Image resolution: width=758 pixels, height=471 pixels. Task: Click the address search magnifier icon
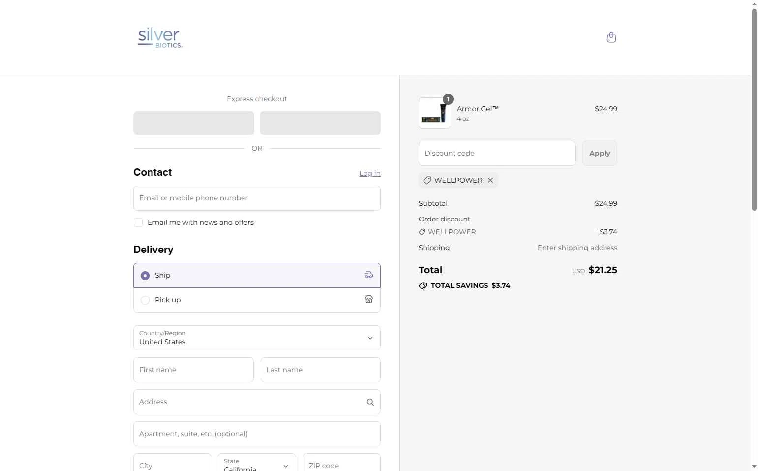(x=370, y=402)
